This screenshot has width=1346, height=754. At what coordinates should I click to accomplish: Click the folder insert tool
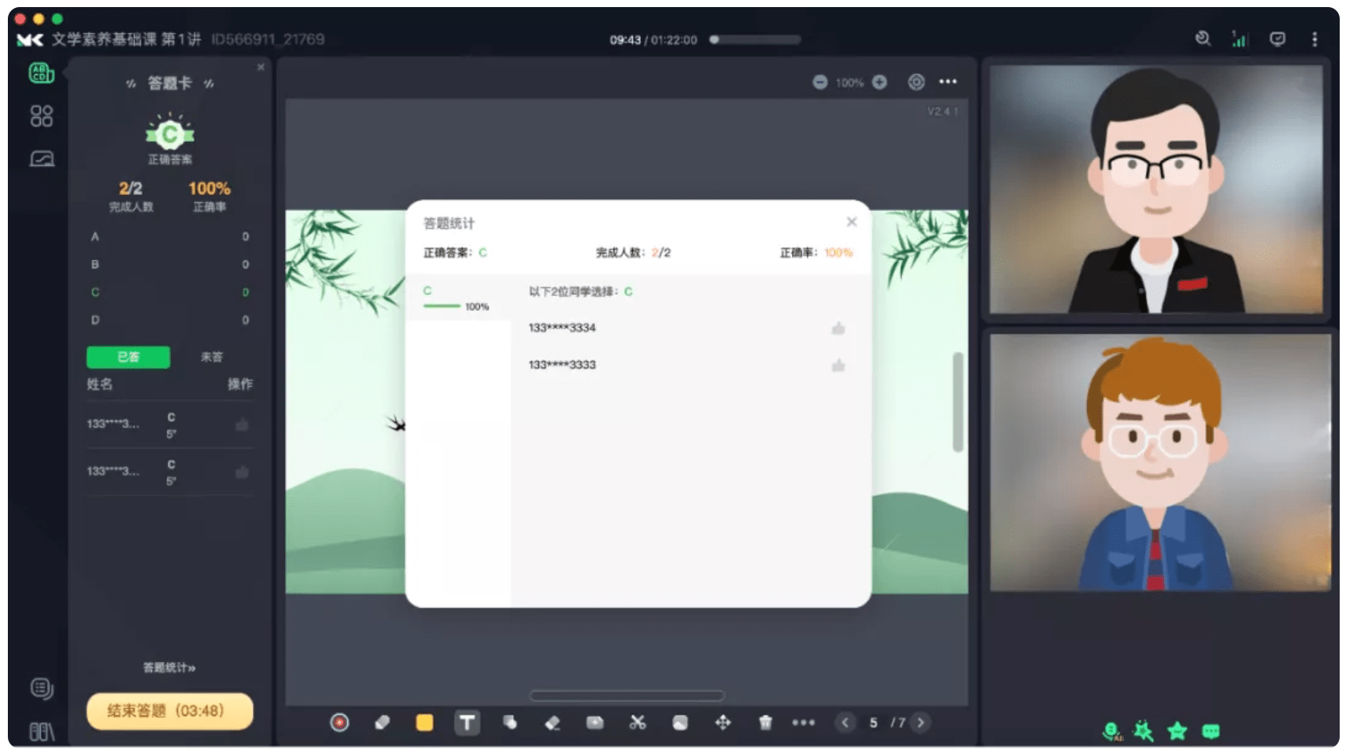[x=595, y=723]
